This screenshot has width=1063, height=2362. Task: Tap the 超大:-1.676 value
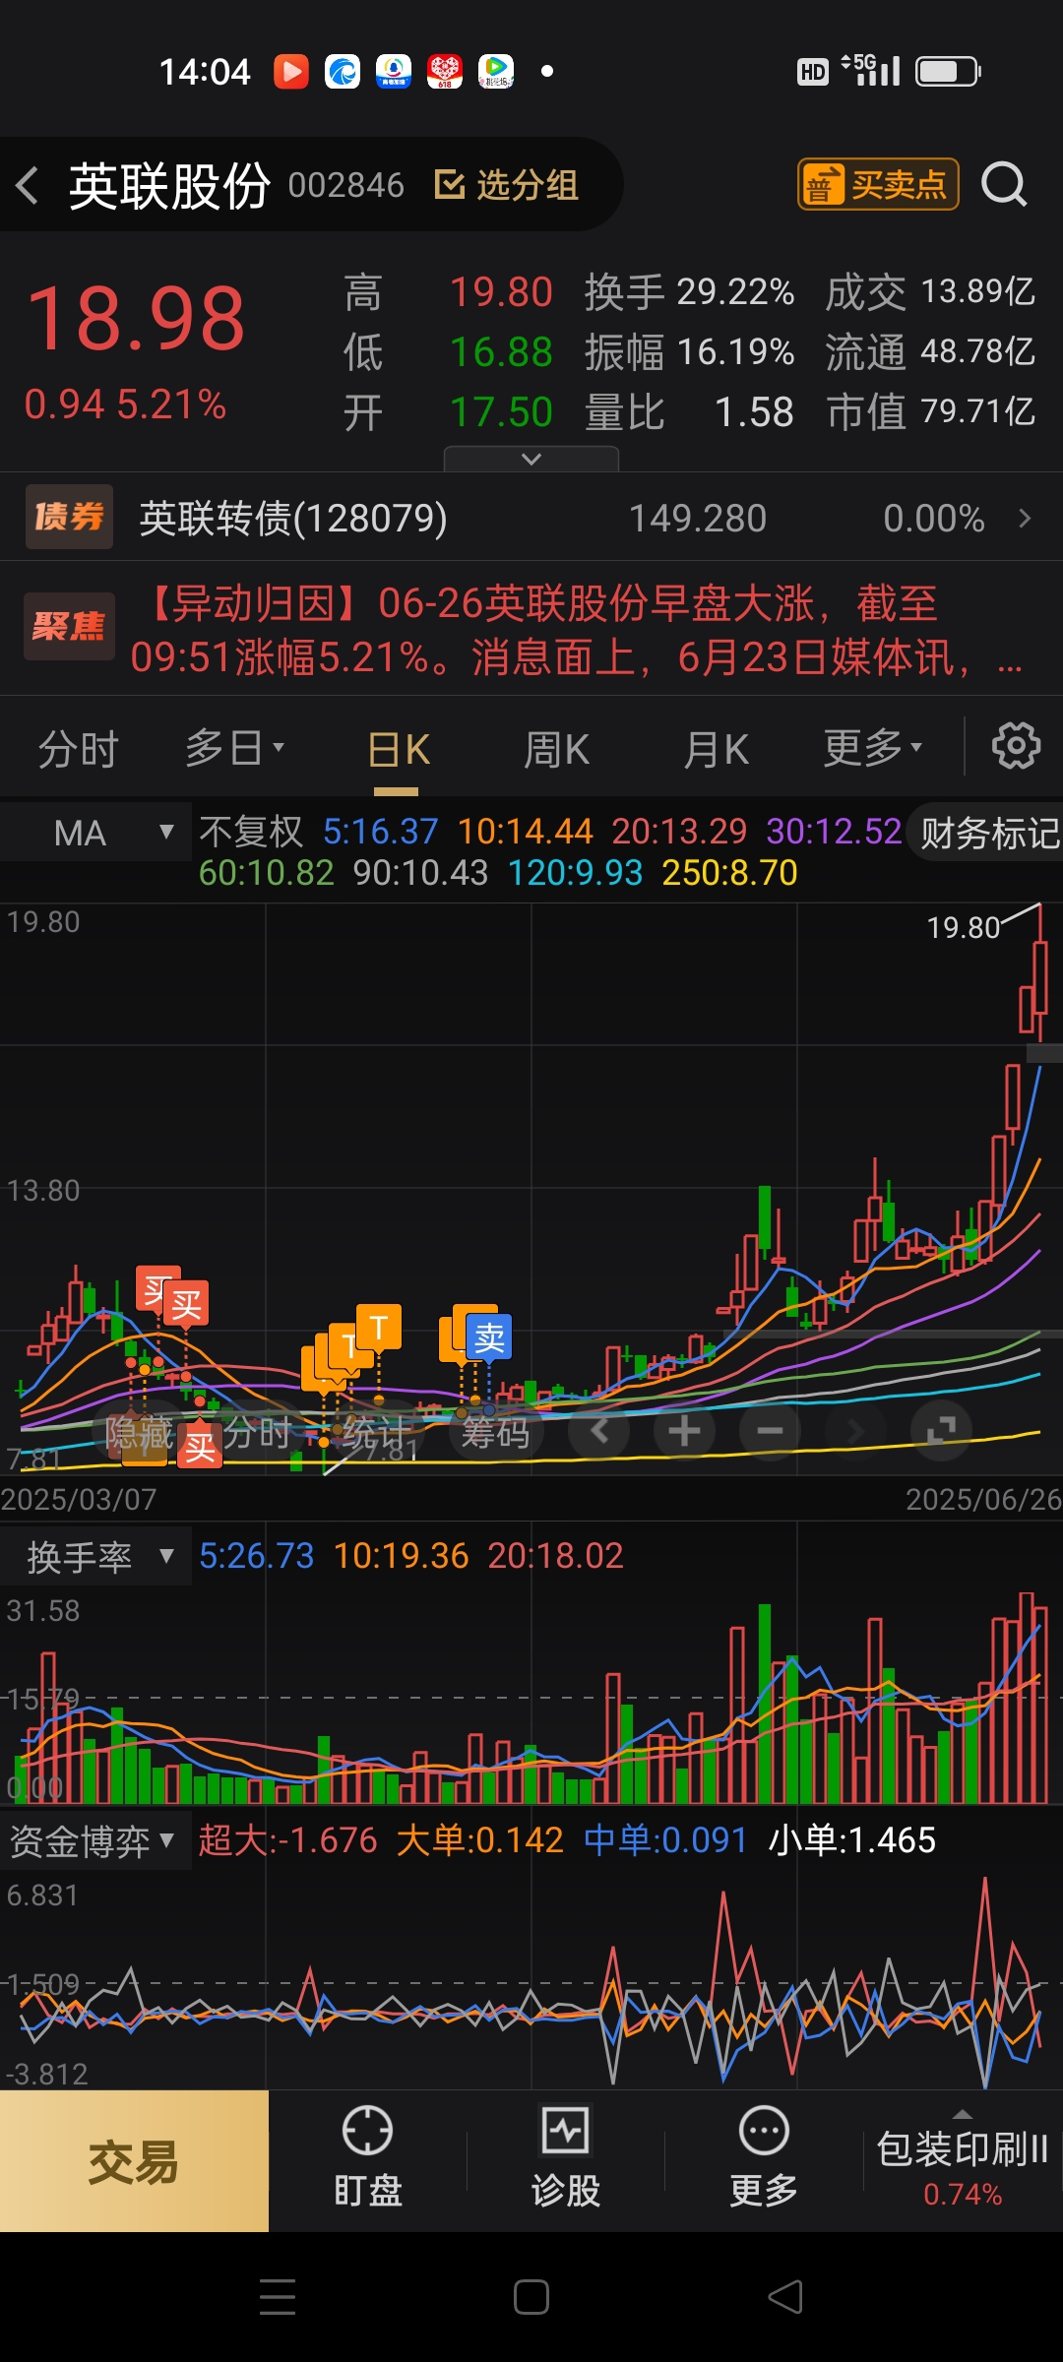click(x=287, y=1840)
